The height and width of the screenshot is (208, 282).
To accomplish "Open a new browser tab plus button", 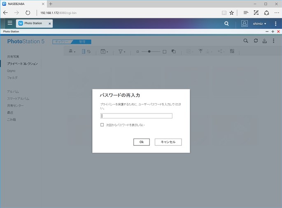I will click(x=51, y=4).
